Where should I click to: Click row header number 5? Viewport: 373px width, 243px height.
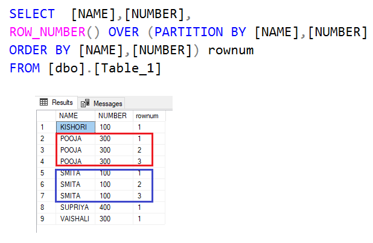pyautogui.click(x=46, y=173)
